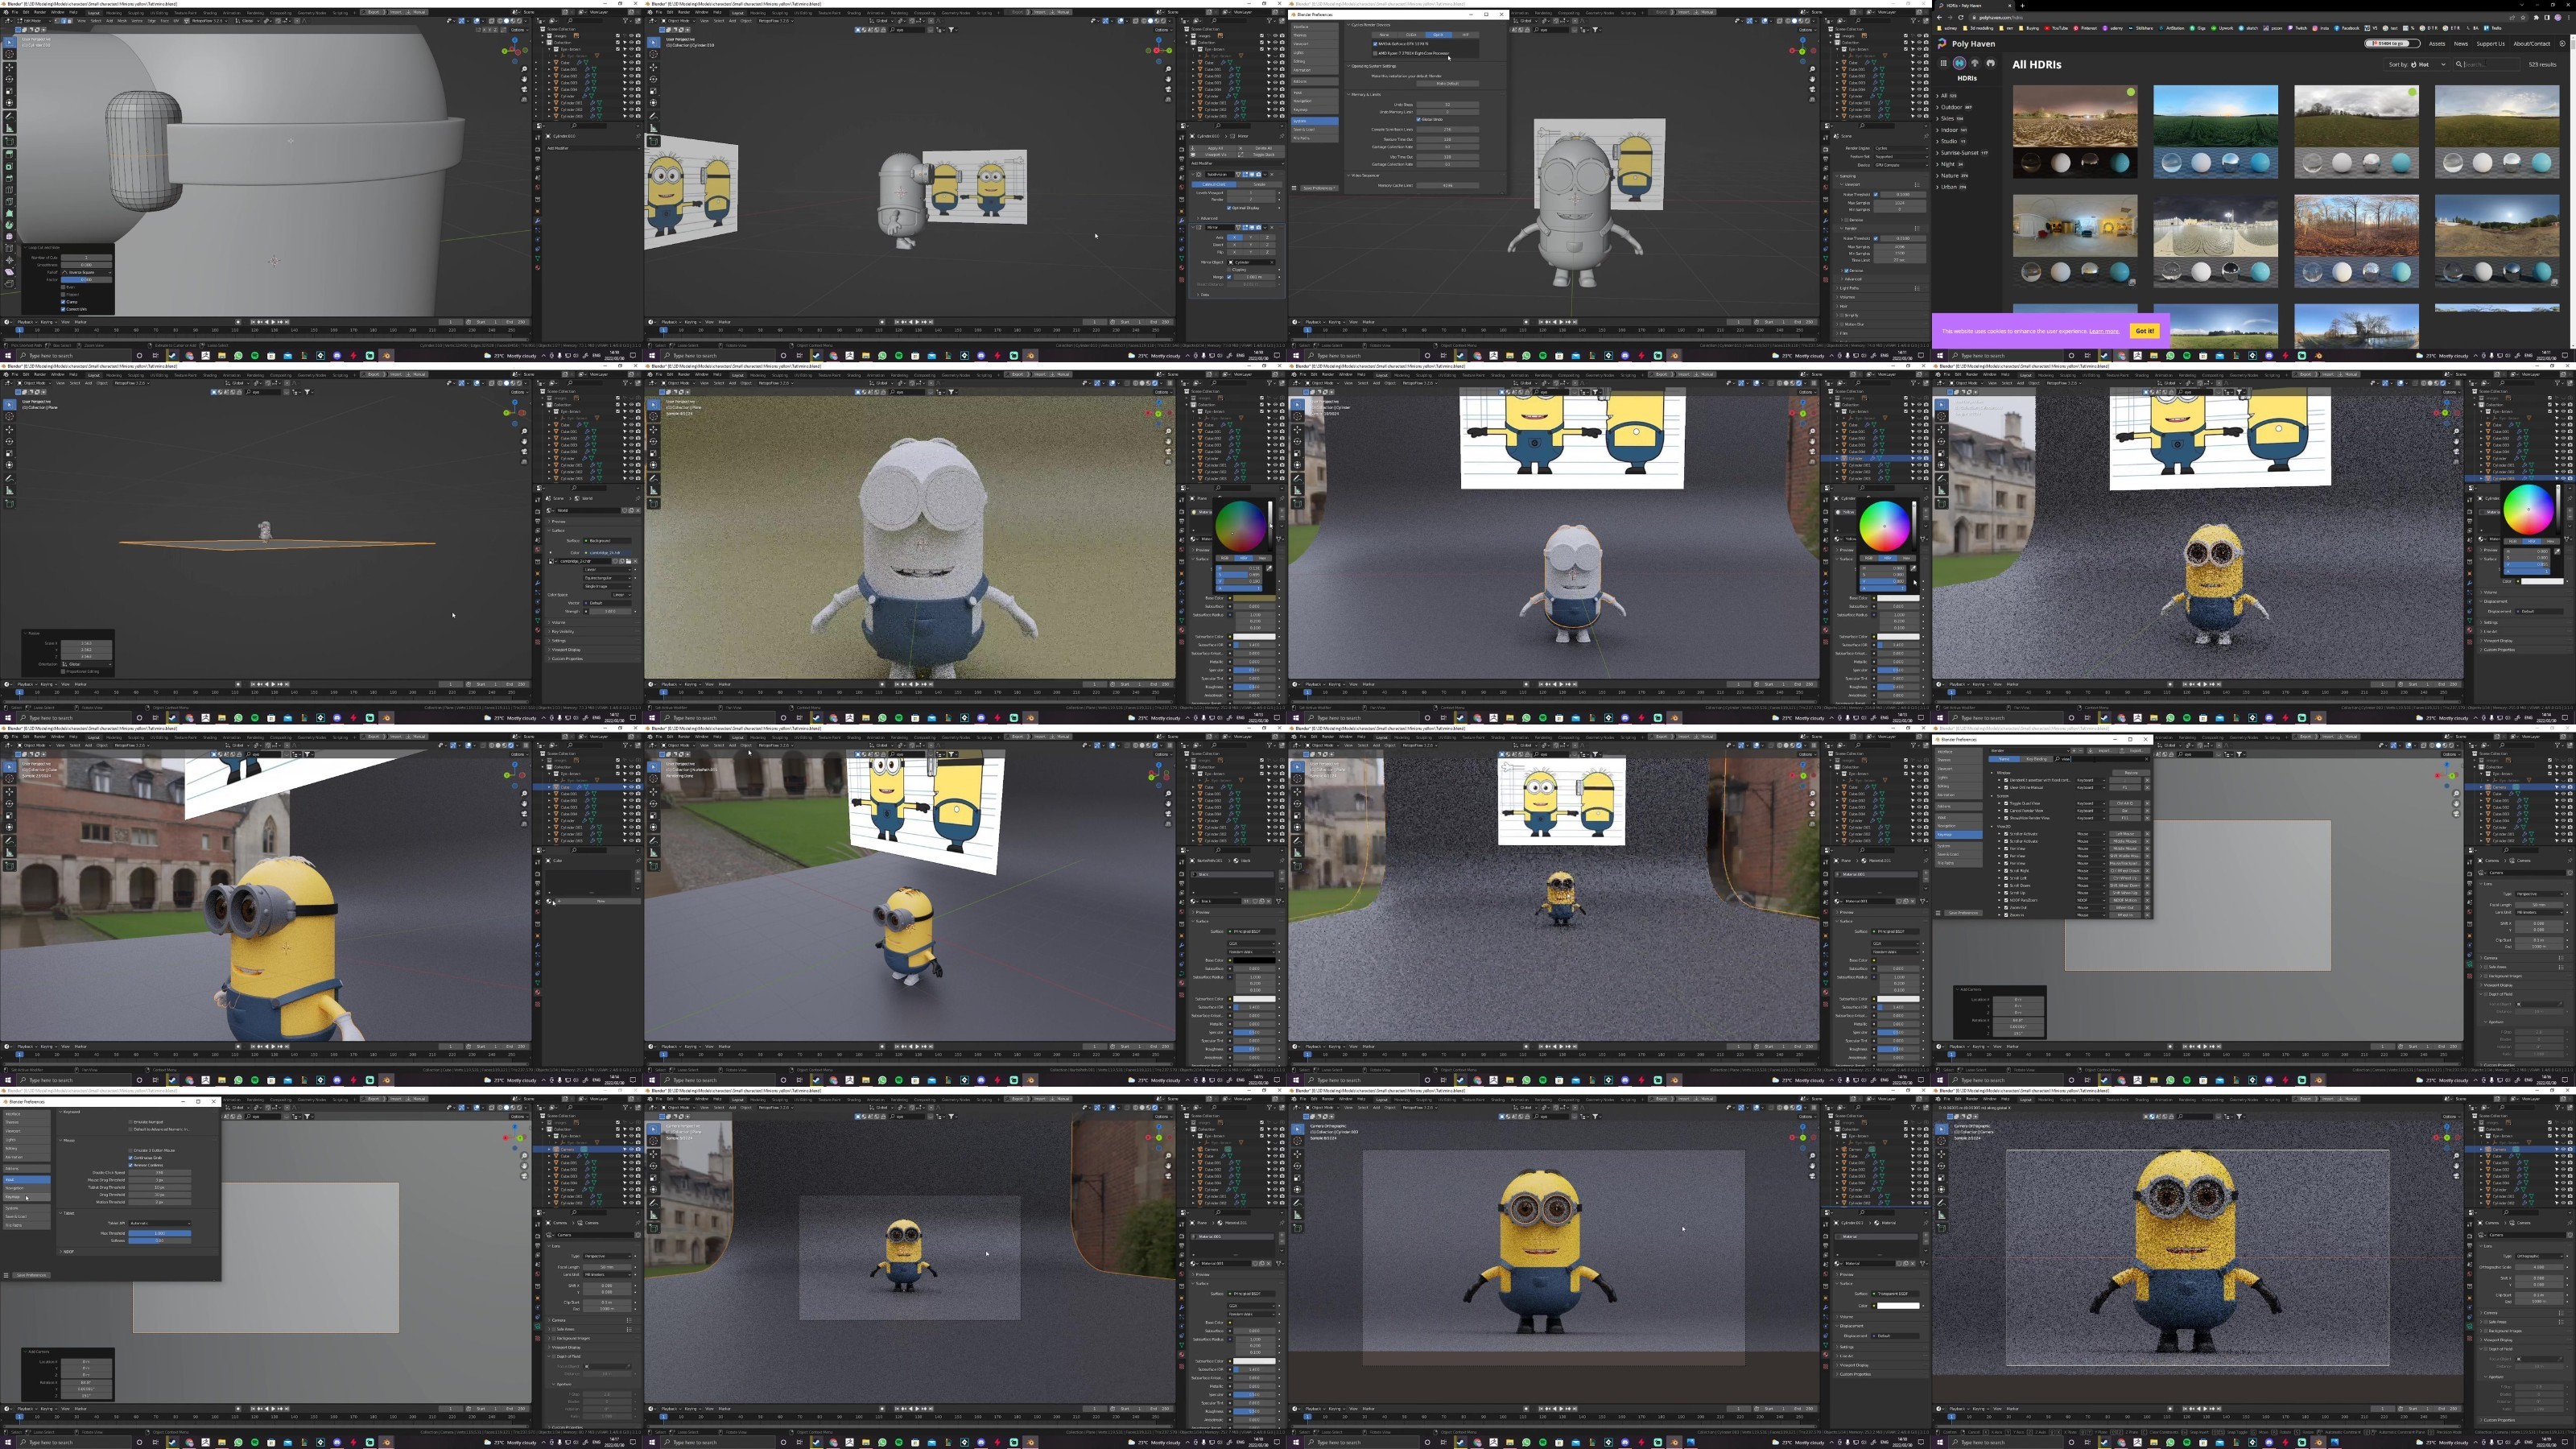The height and width of the screenshot is (1449, 2576).
Task: Open browser extensions puzzle icon
Action: (x=2537, y=17)
